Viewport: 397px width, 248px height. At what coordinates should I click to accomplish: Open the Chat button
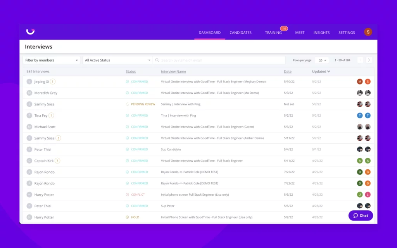click(x=361, y=215)
